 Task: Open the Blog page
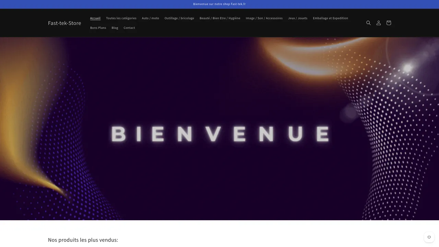(115, 28)
